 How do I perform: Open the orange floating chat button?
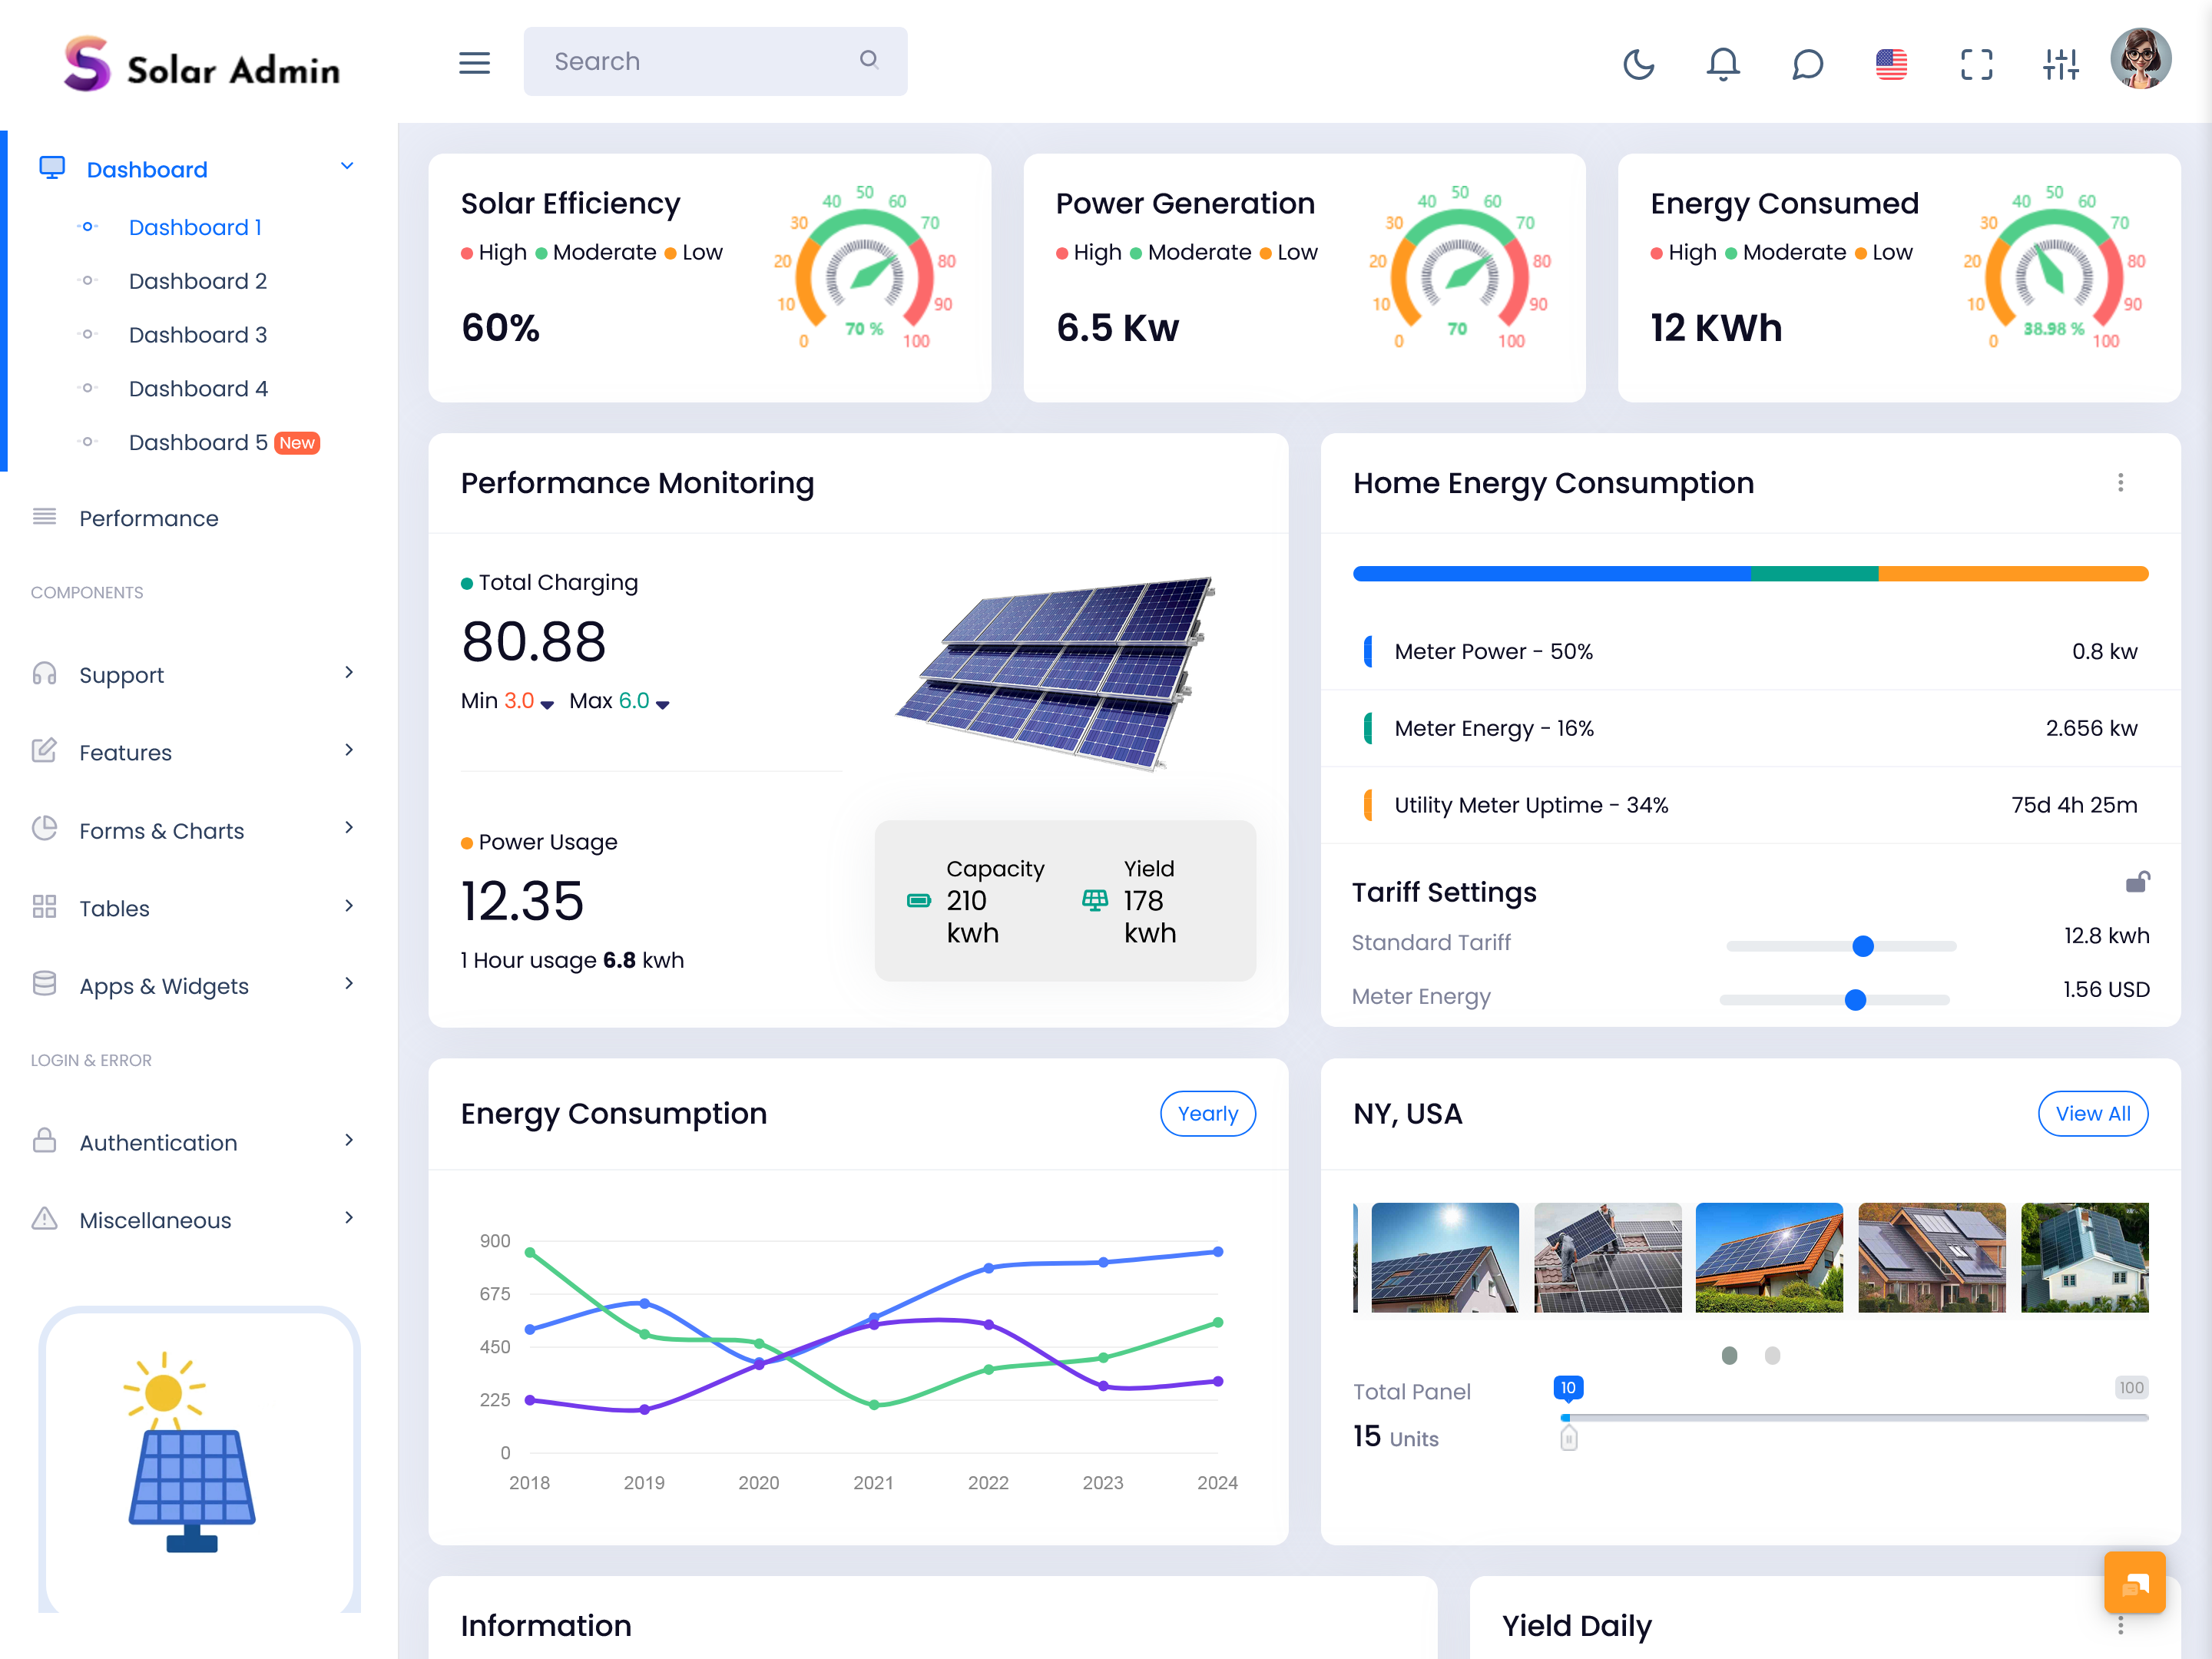click(2134, 1582)
